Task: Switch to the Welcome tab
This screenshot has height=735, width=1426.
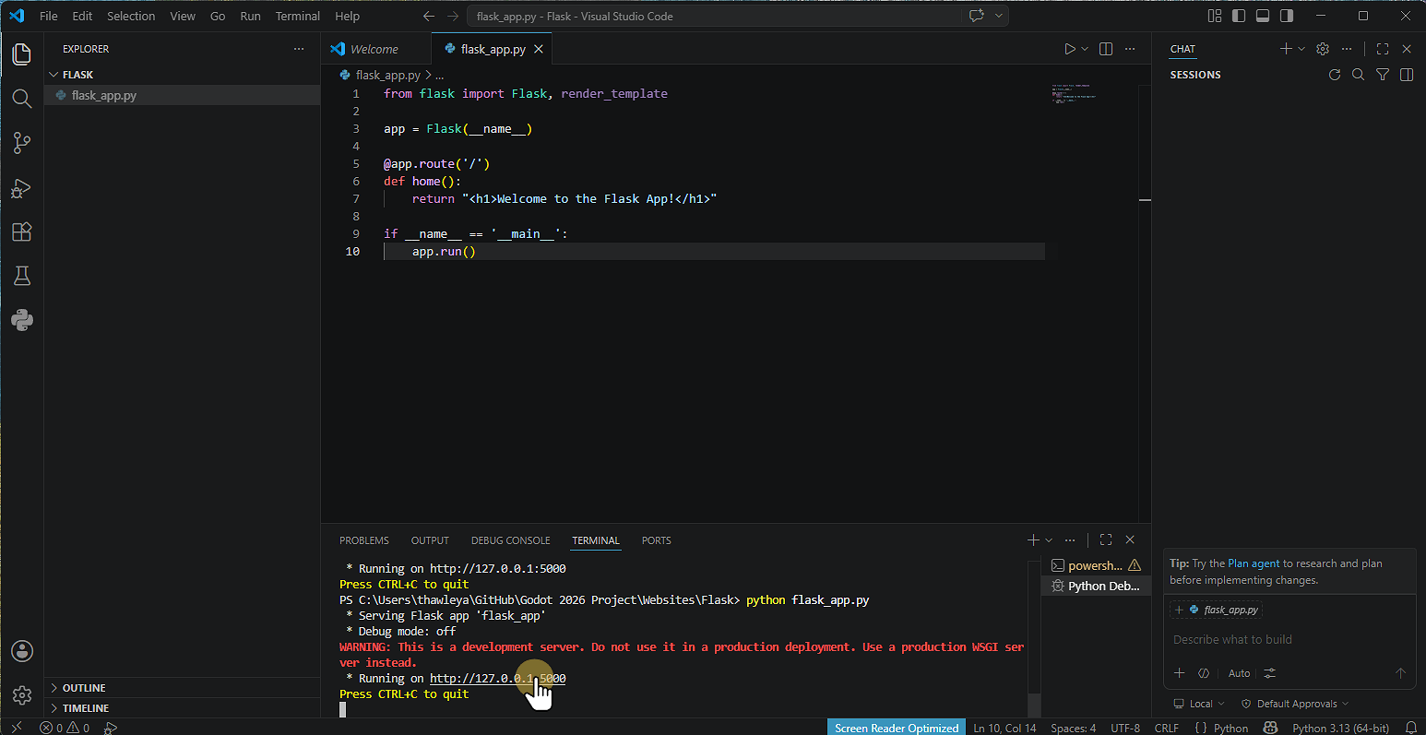Action: pos(376,49)
